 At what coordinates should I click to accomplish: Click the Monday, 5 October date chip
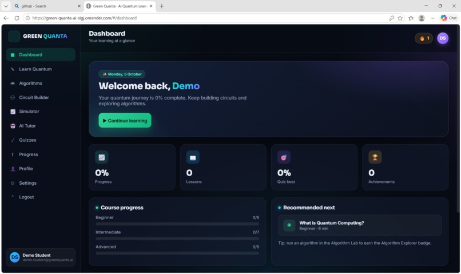(122, 74)
